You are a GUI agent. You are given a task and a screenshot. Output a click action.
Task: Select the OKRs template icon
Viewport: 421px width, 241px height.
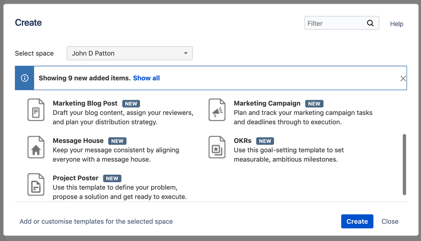coord(217,147)
